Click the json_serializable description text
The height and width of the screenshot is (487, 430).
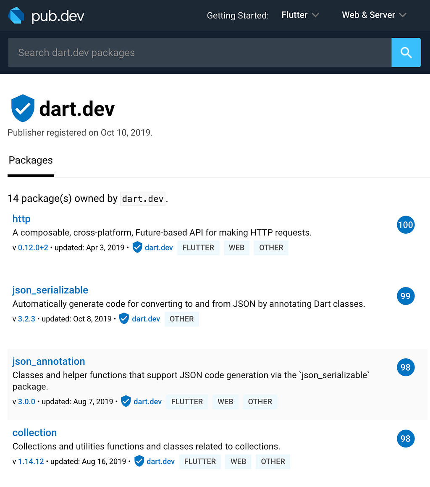click(x=189, y=304)
